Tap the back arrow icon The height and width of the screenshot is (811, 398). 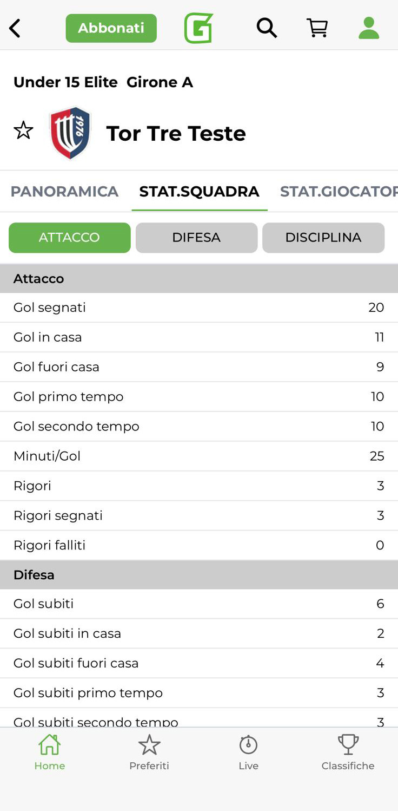pos(15,28)
